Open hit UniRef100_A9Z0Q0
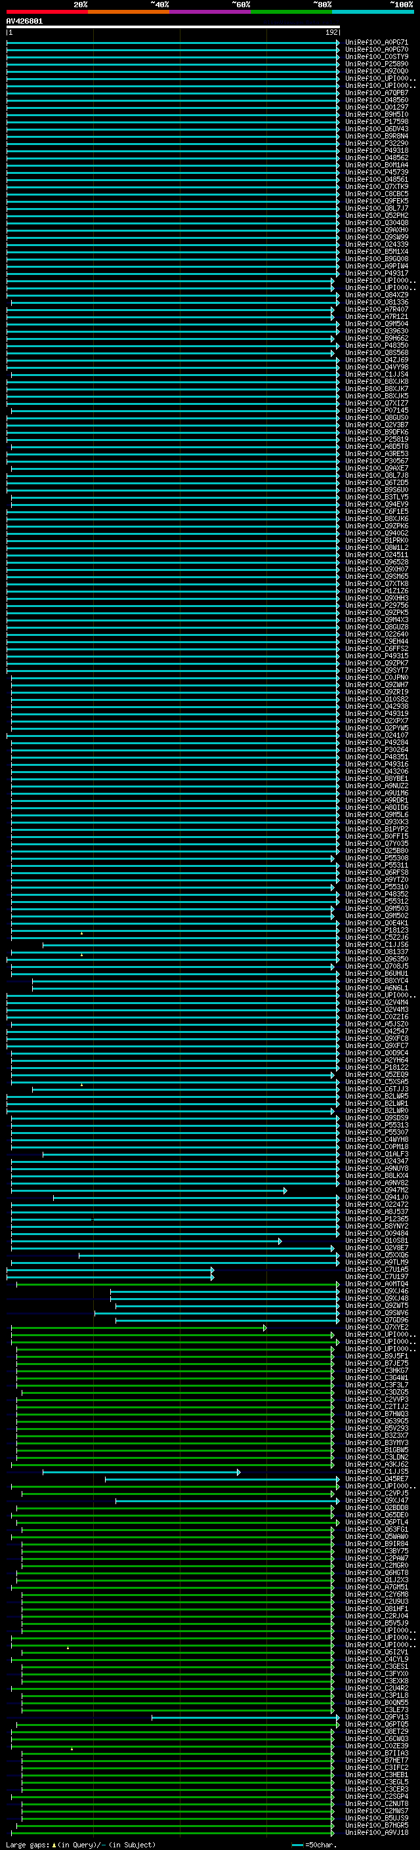Viewport: 420px width, 1850px height. (377, 71)
